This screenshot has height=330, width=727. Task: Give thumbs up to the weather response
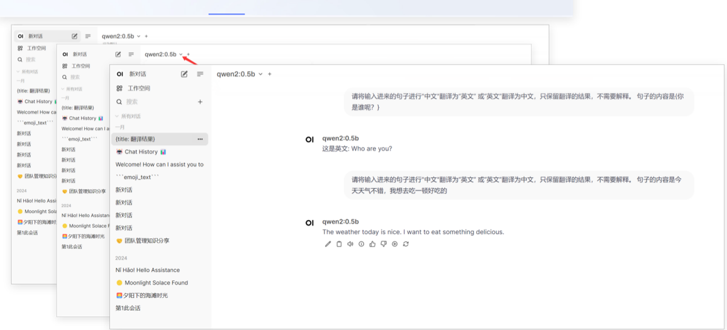click(372, 244)
